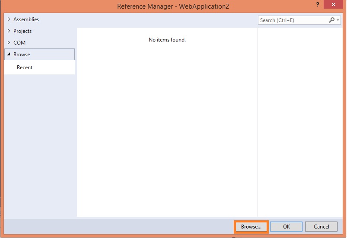The width and height of the screenshot is (347, 238).
Task: Select the Assemblies category label
Action: pos(26,19)
